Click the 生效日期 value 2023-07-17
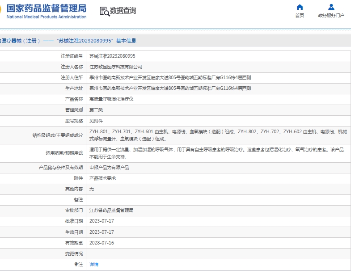The width and height of the screenshot is (351, 274). coord(101,232)
